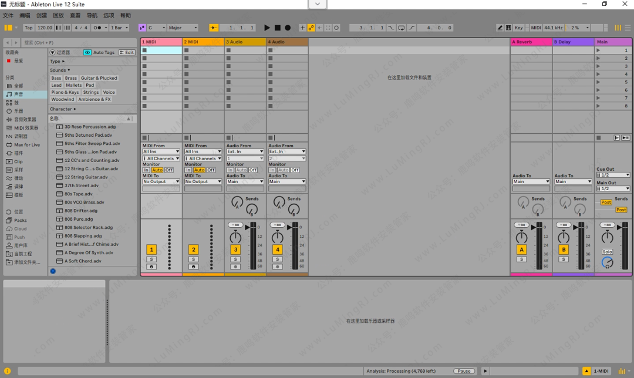Open the Max for Live category
634x378 pixels.
[x=27, y=145]
